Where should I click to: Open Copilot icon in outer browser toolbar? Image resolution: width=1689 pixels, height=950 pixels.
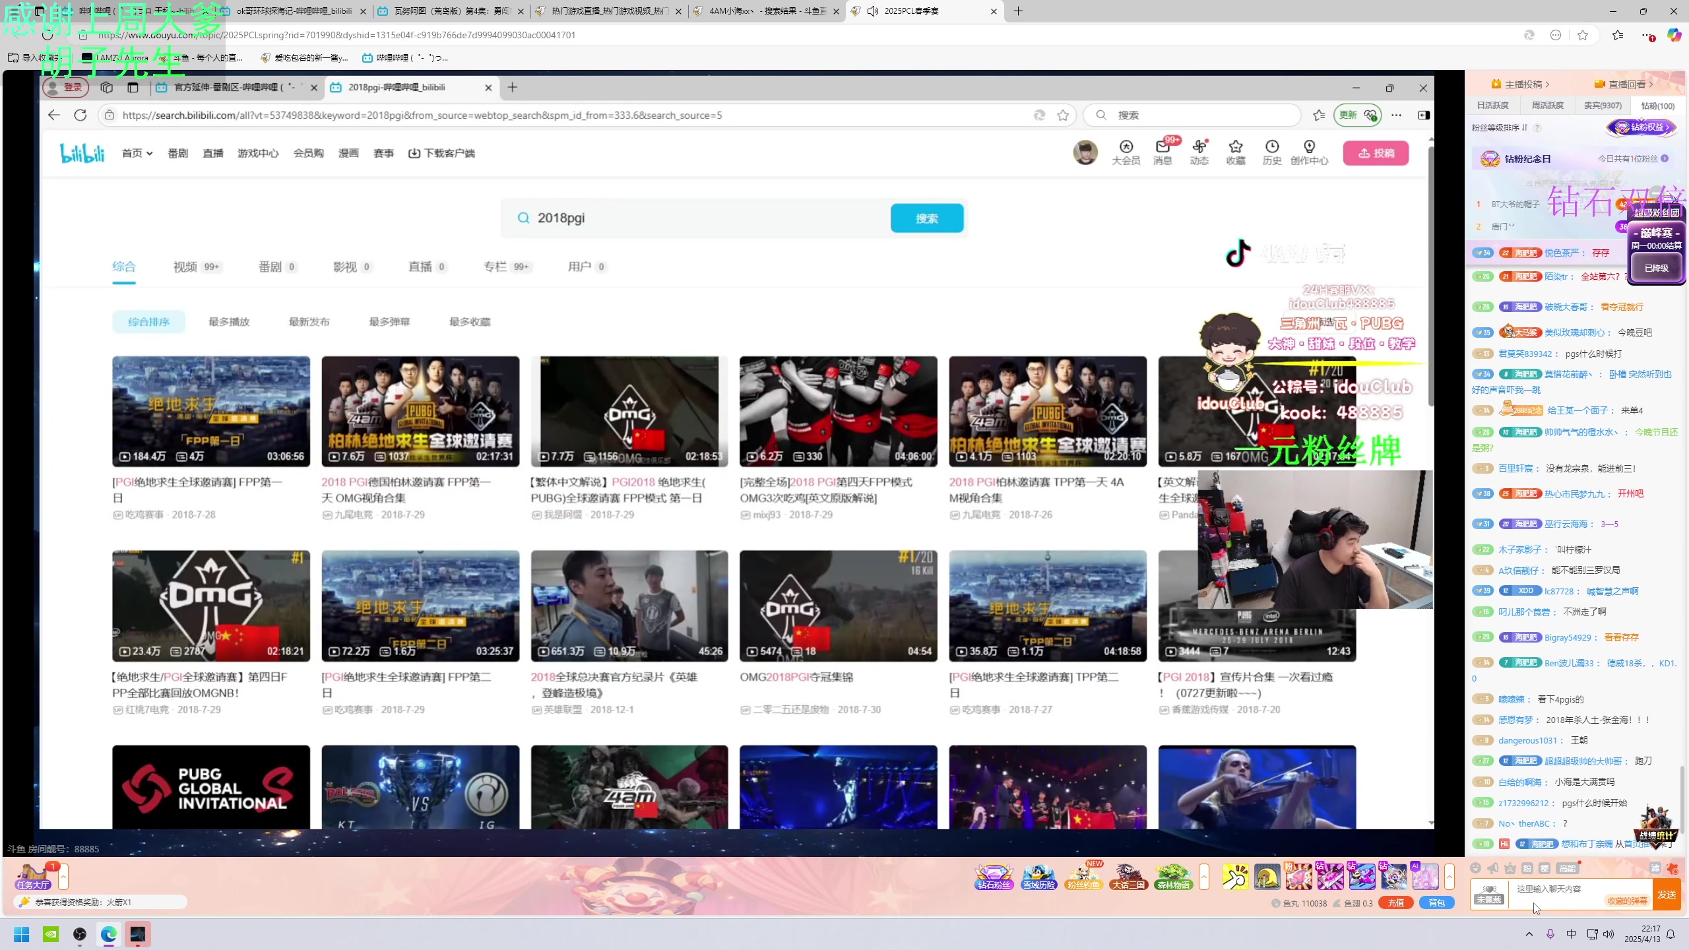(1674, 35)
